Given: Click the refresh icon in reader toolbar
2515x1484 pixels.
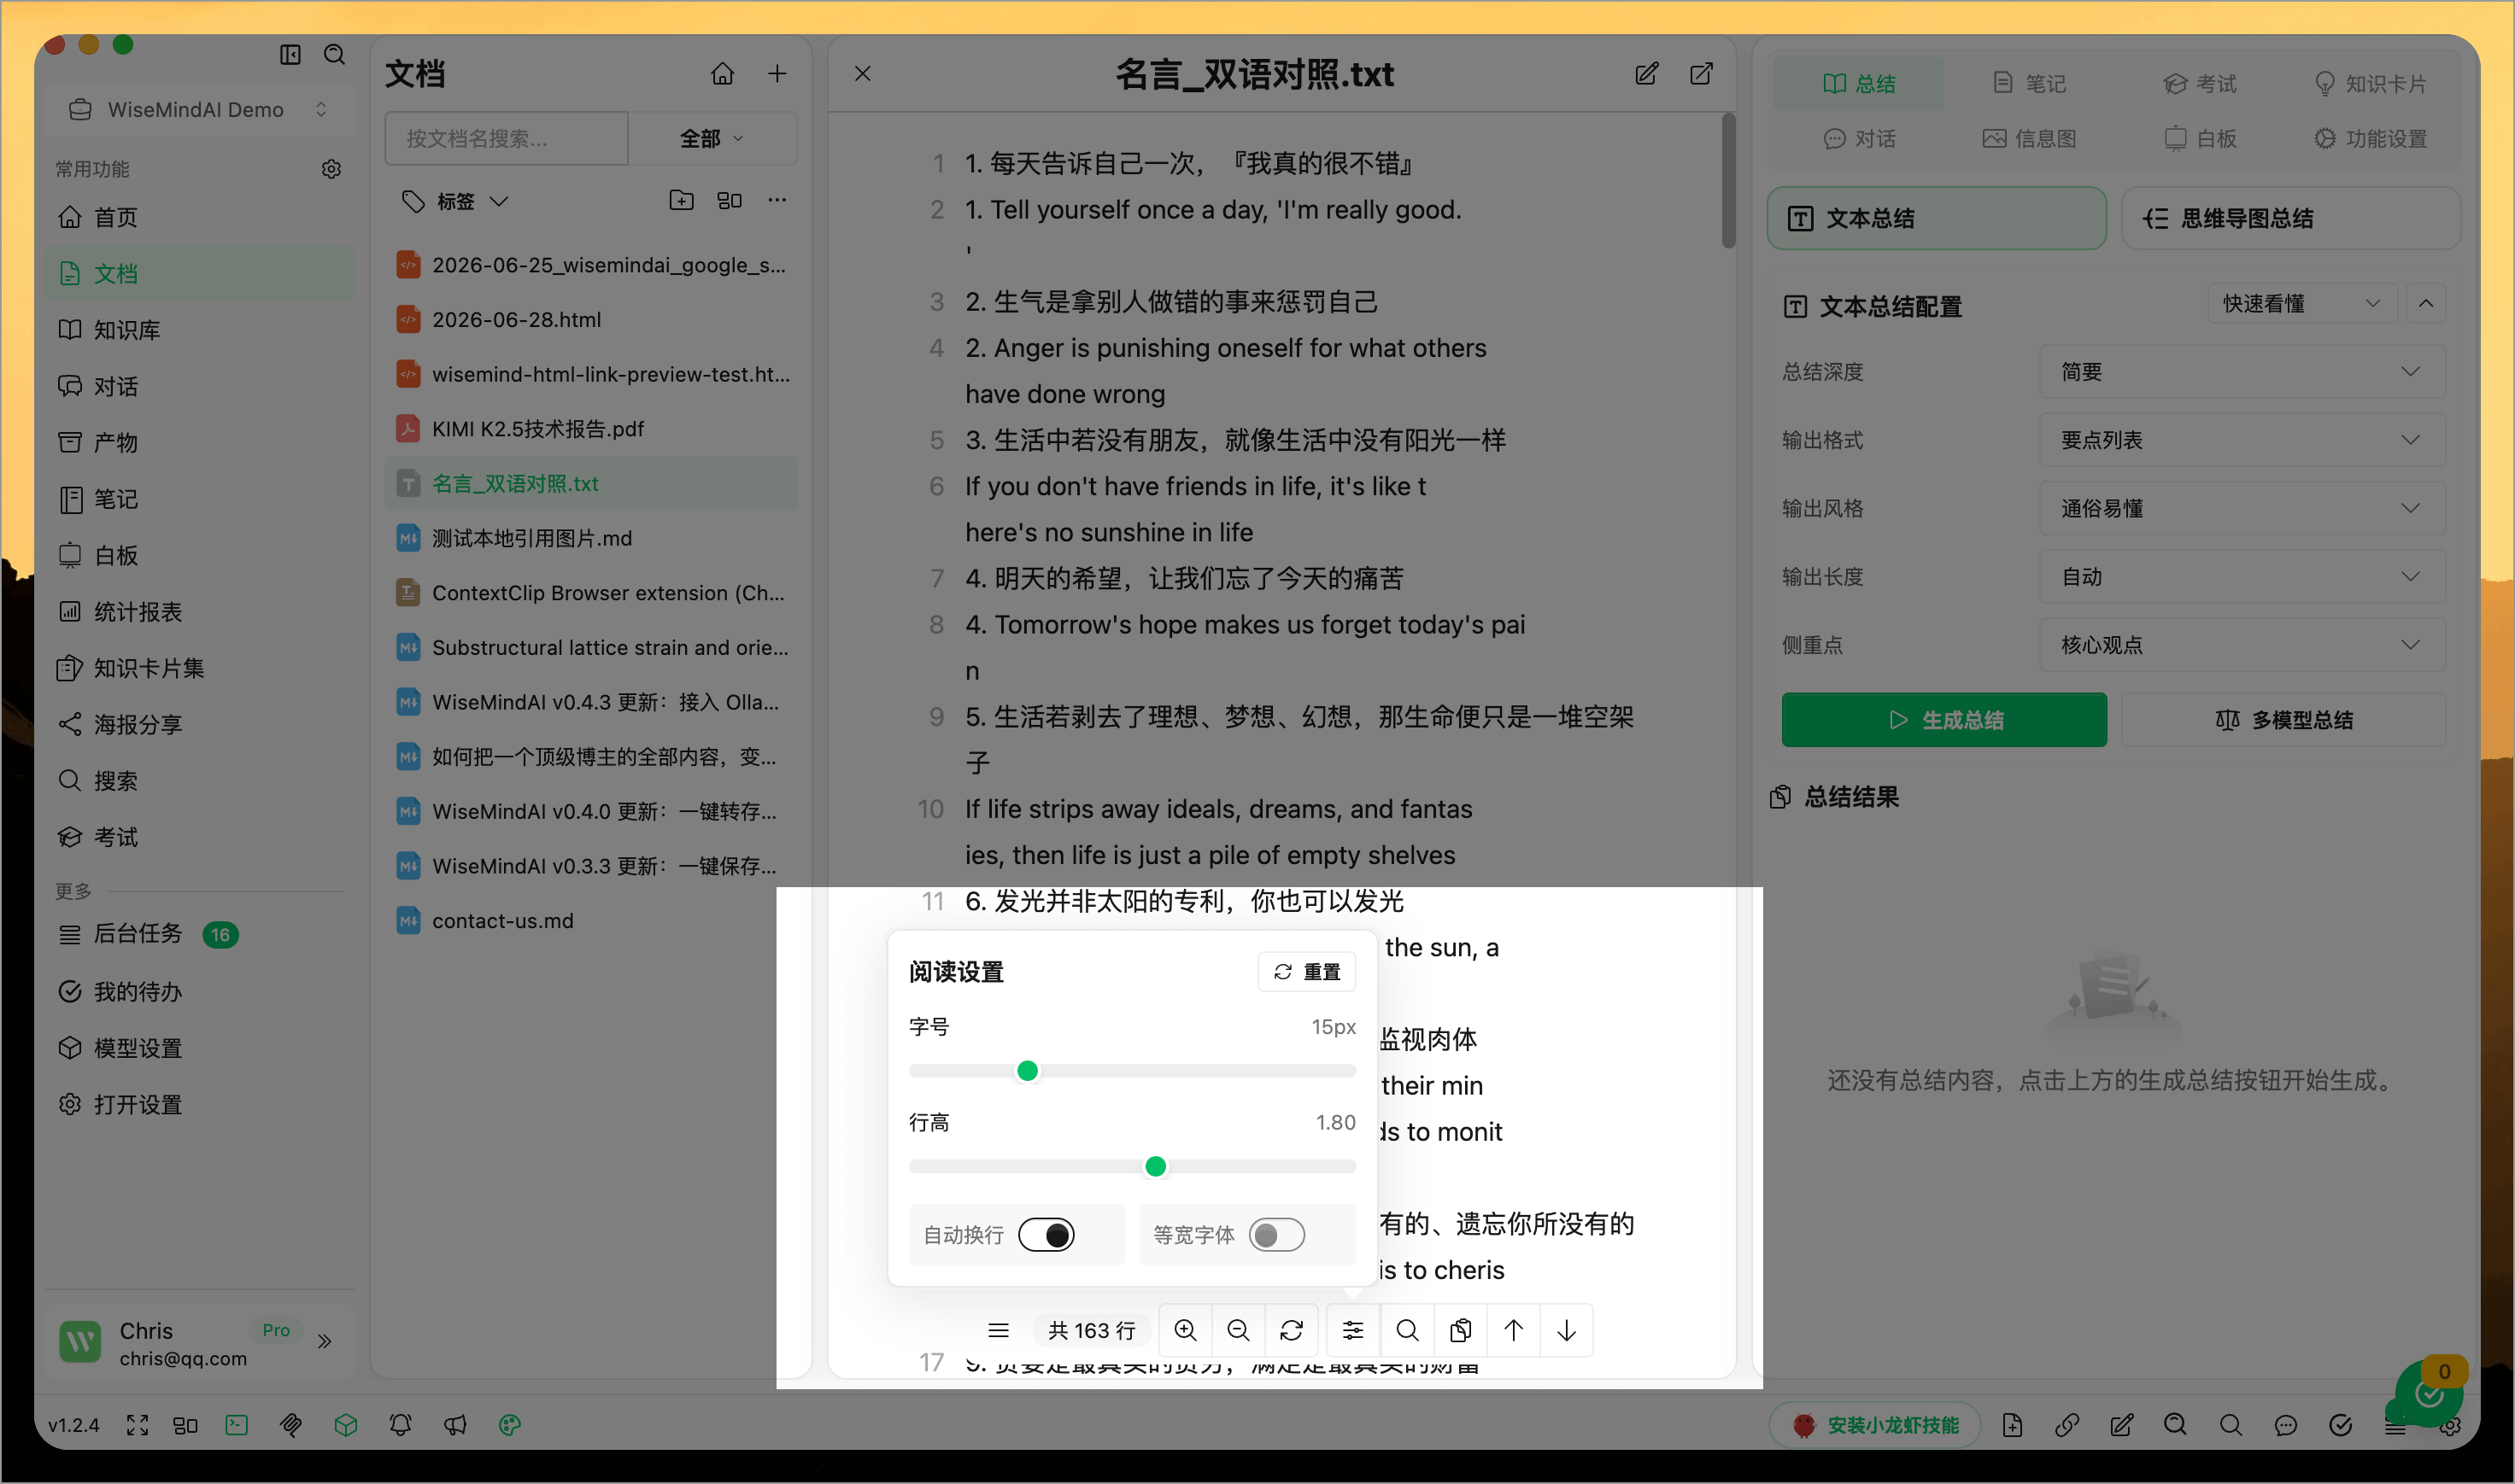Looking at the screenshot, I should (1292, 1330).
